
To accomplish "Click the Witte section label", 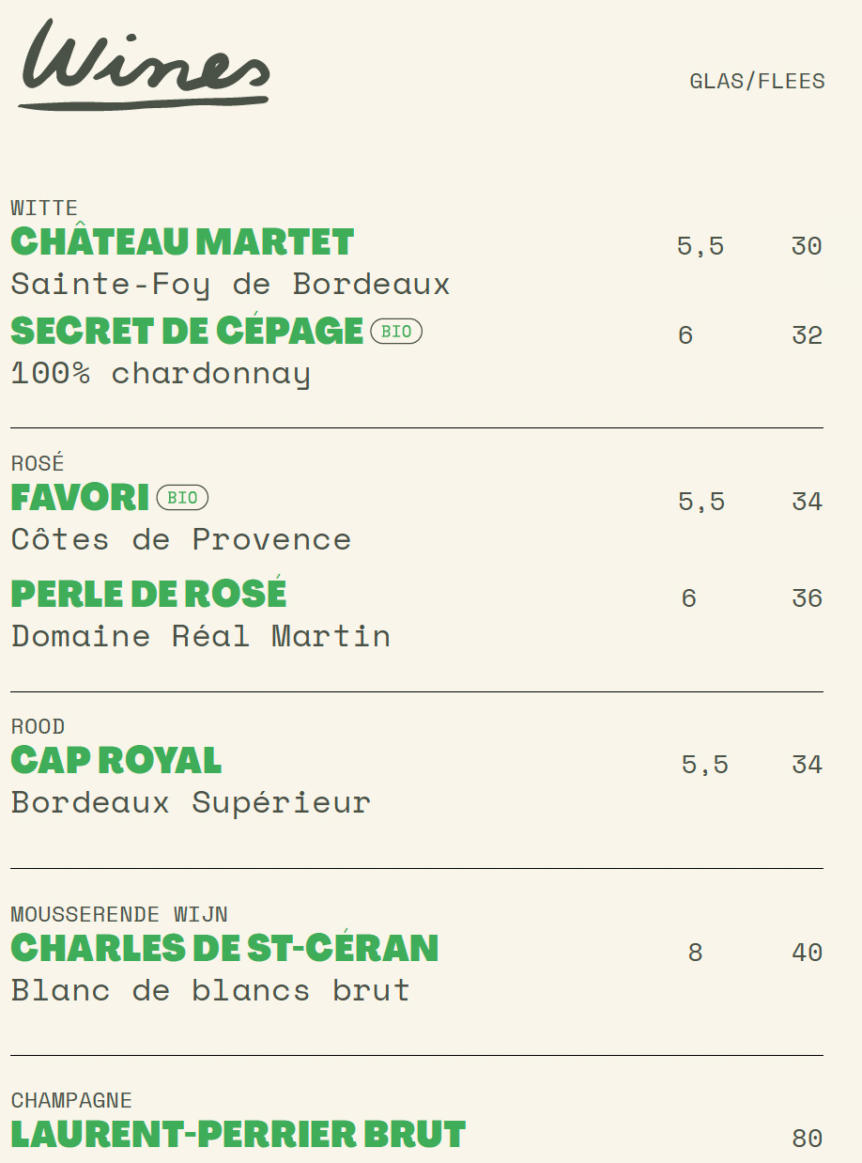I will coord(44,208).
